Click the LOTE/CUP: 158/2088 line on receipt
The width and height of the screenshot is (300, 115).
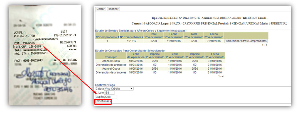[x=27, y=47]
